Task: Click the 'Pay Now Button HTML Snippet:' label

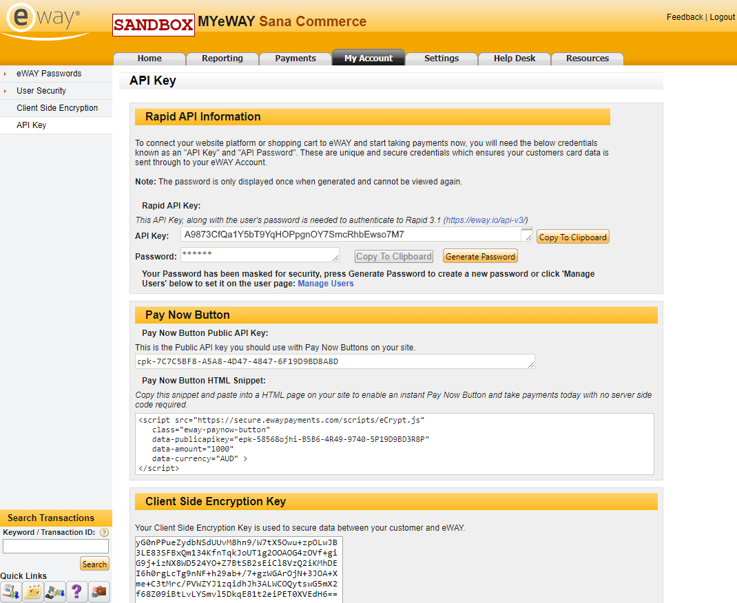Action: 203,381
